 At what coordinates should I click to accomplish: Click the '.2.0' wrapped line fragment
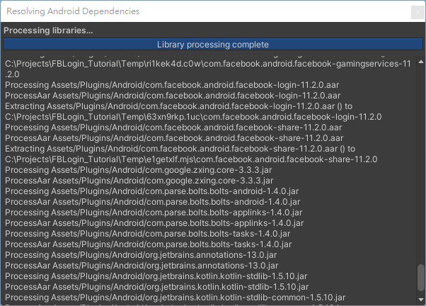tap(12, 74)
